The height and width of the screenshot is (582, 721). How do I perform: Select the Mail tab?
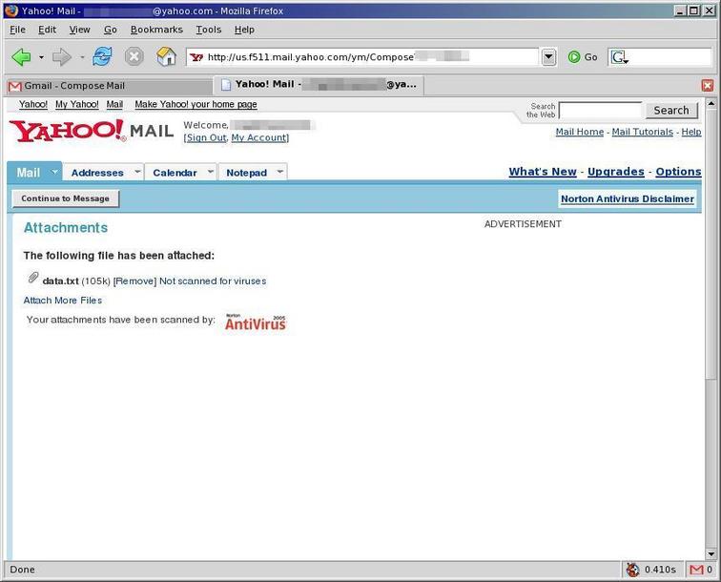tap(29, 173)
